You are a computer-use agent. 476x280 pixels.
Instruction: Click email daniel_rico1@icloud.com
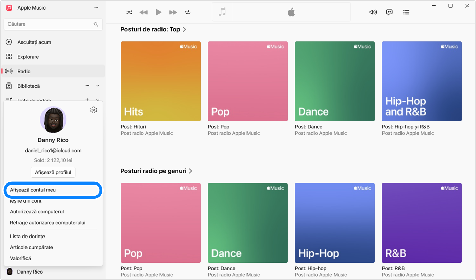click(x=53, y=151)
